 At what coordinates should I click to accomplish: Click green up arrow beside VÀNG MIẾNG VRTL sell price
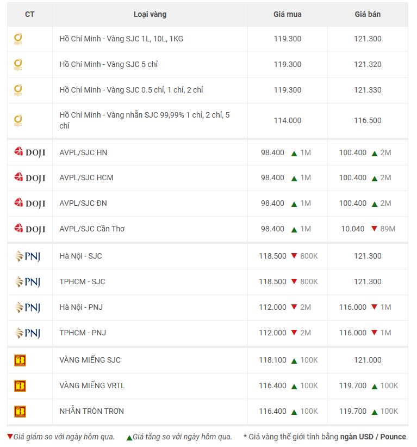374,387
